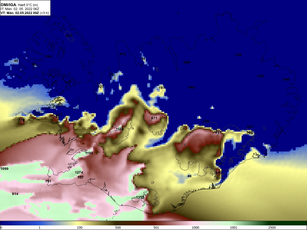
Task: Click the map value label '125'
Action: [101, 86]
